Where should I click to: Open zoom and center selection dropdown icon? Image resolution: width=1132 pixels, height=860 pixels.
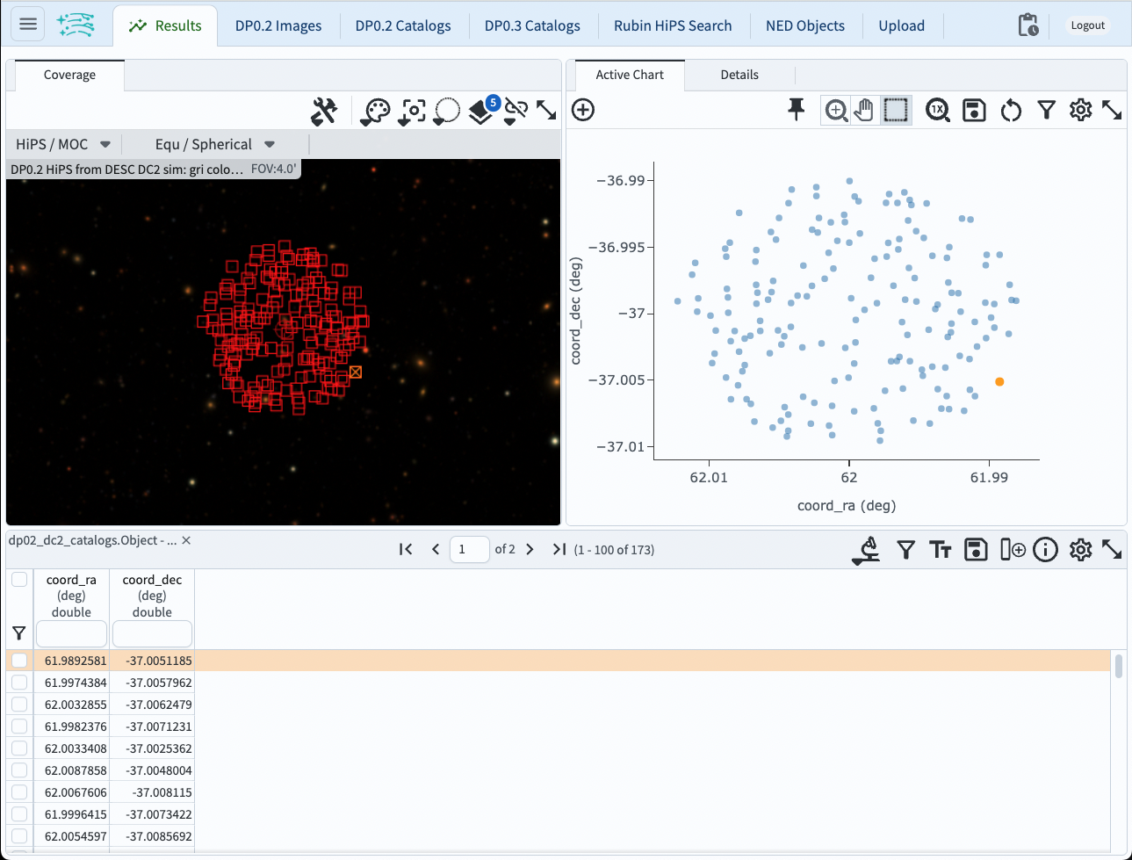(412, 111)
